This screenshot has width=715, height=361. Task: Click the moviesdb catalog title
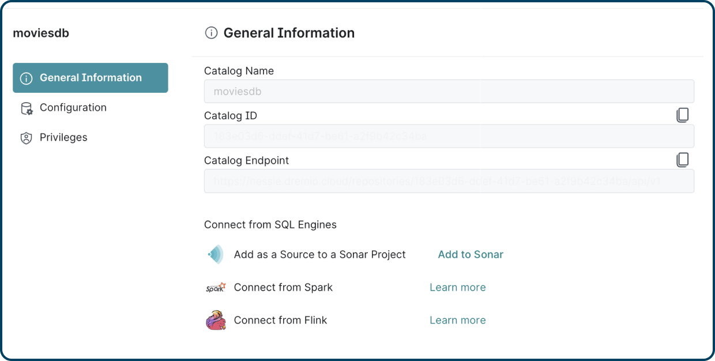41,33
